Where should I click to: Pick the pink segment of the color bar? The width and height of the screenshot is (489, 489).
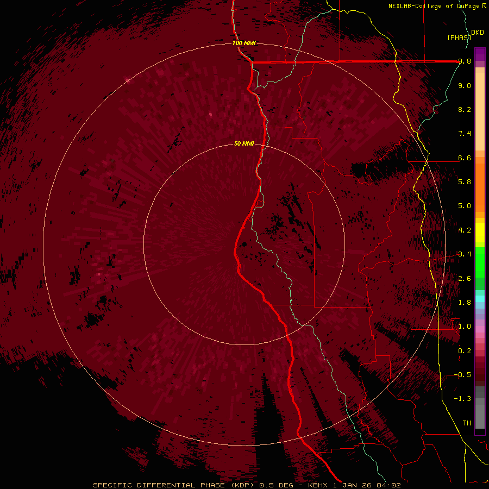480,329
